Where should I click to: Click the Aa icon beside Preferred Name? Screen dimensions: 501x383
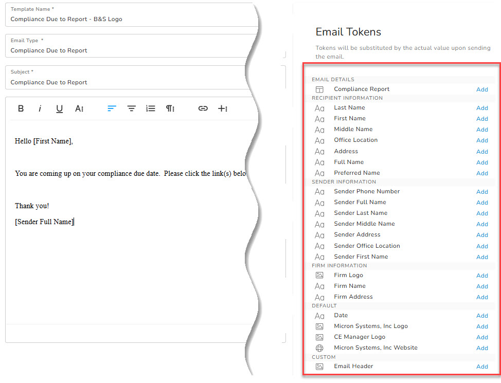coord(319,173)
